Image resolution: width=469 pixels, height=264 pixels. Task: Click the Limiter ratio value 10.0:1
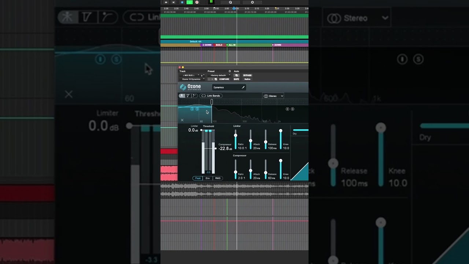(242, 148)
